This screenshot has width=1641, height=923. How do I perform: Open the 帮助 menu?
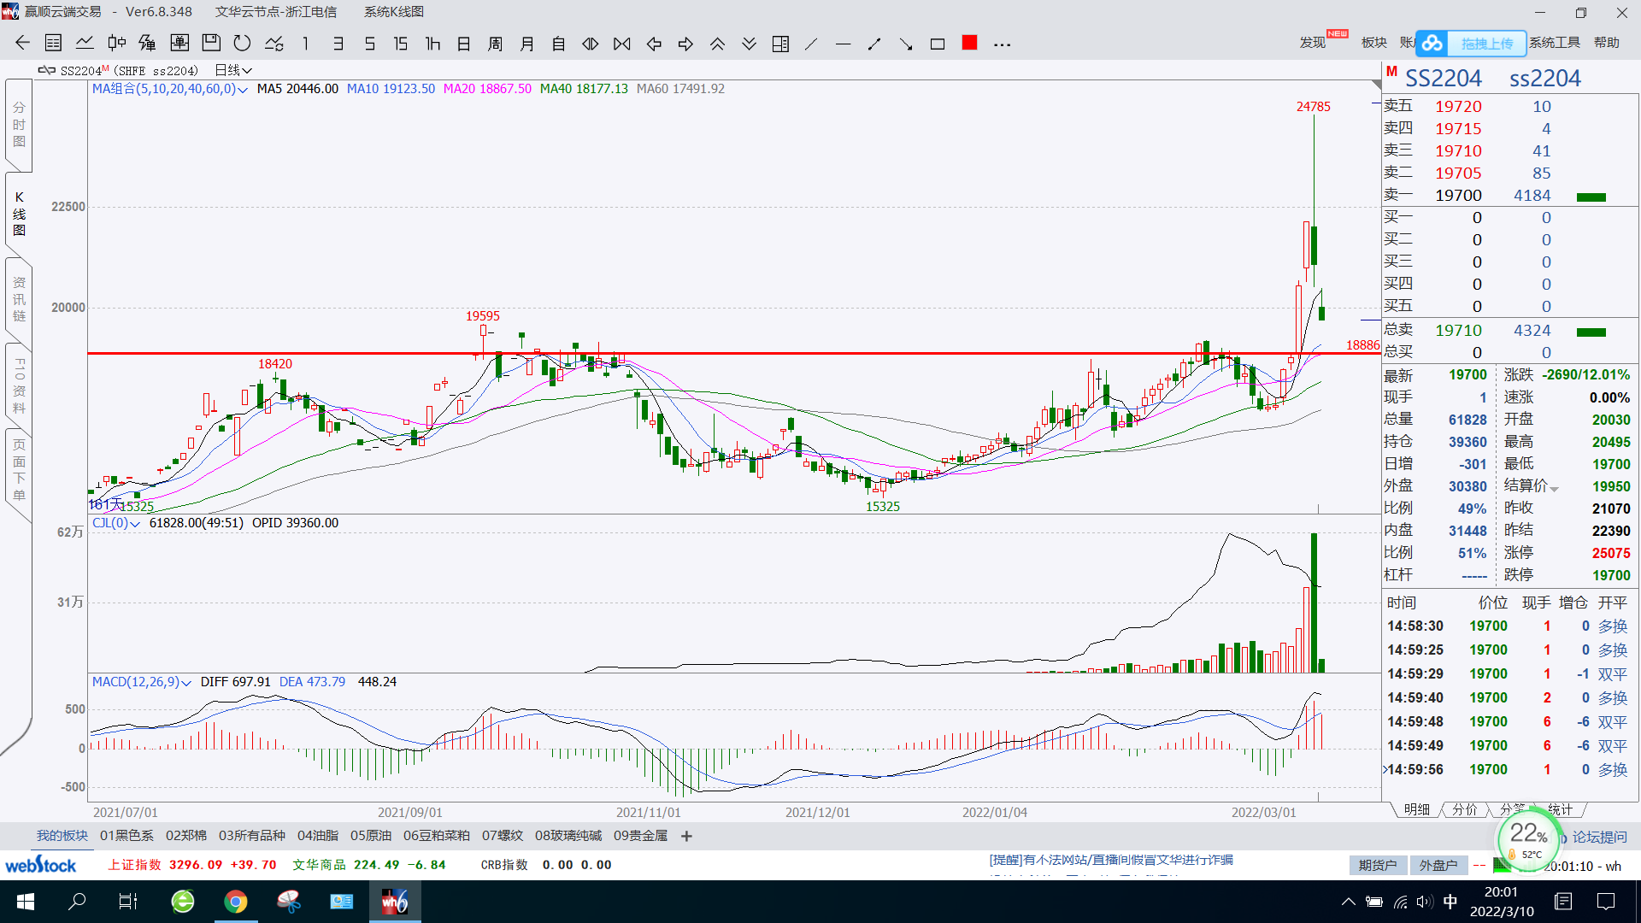click(1606, 43)
